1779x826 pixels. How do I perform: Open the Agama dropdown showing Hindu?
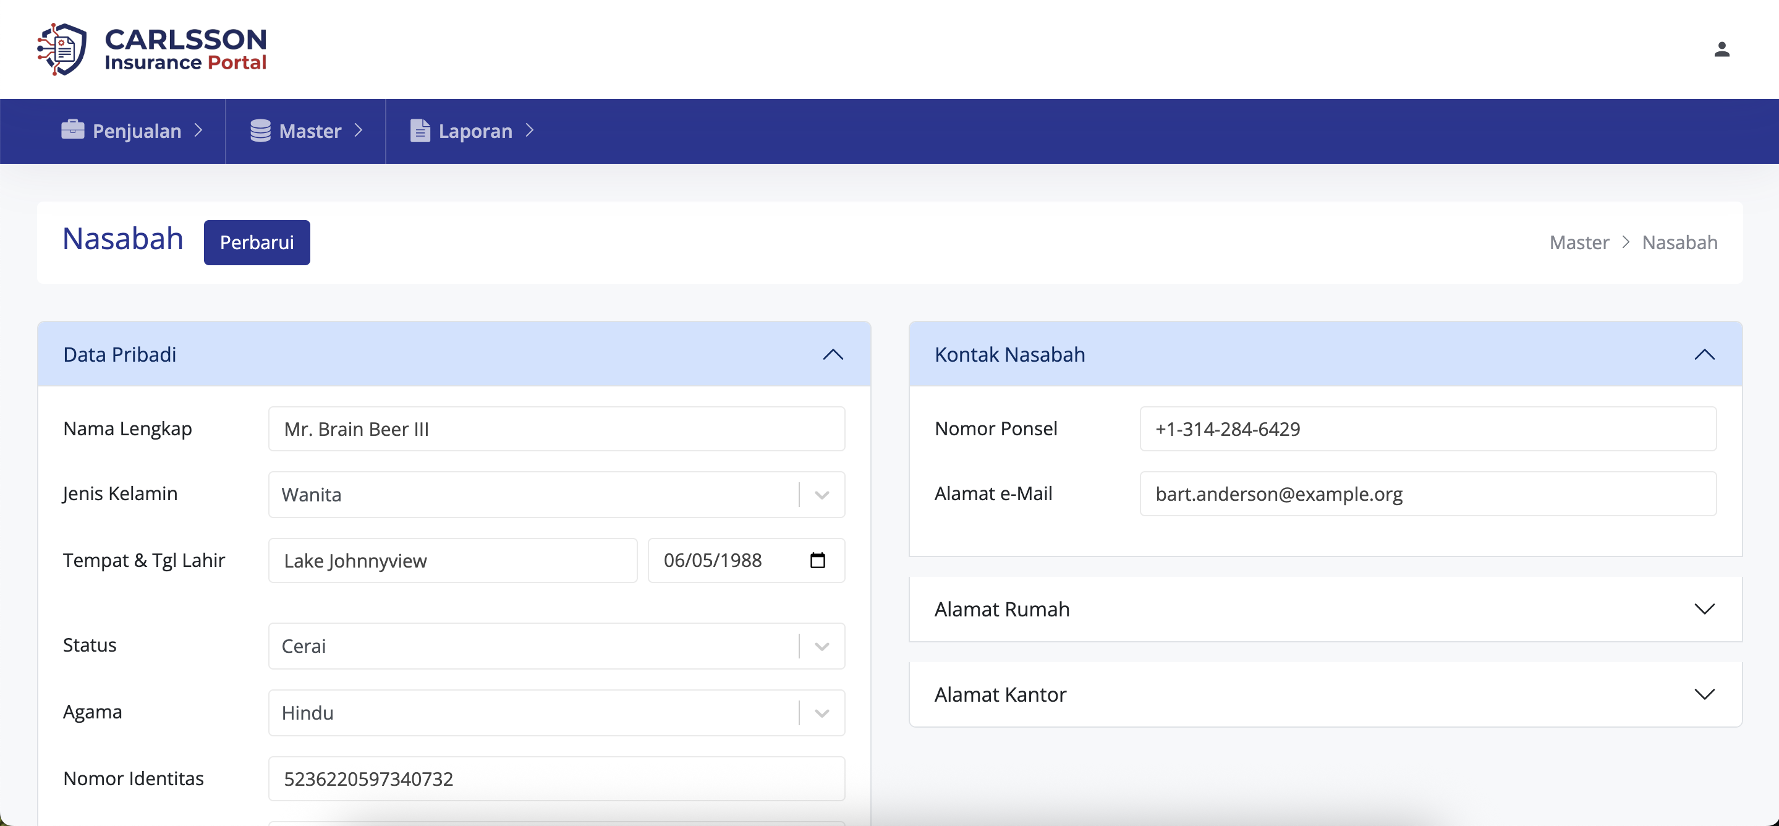tap(556, 713)
